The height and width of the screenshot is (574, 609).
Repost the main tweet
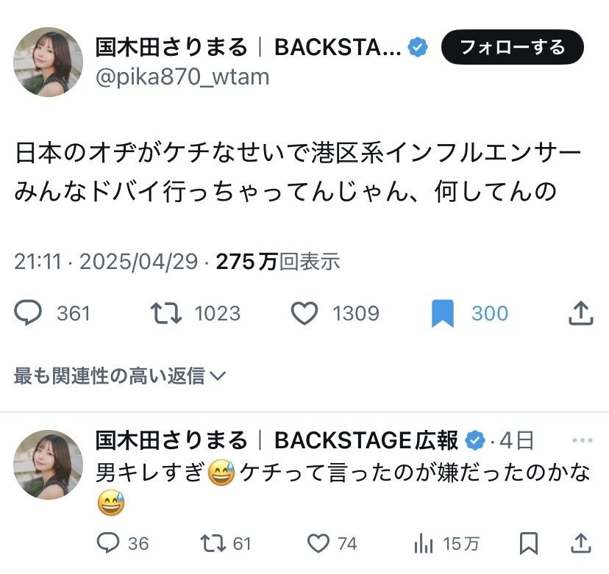(165, 314)
